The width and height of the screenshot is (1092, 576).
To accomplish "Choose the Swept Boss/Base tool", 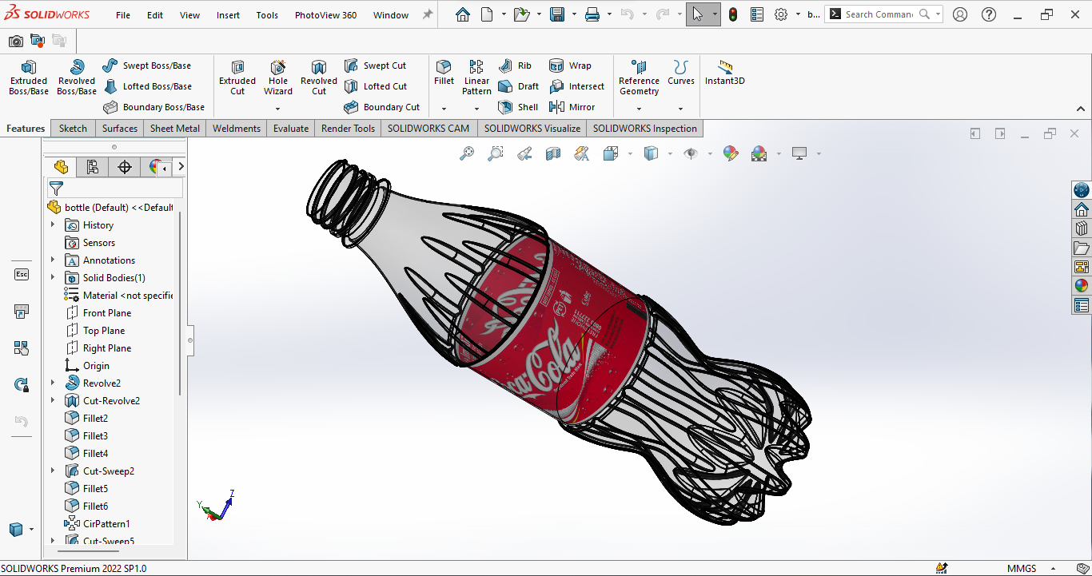I will (x=147, y=66).
